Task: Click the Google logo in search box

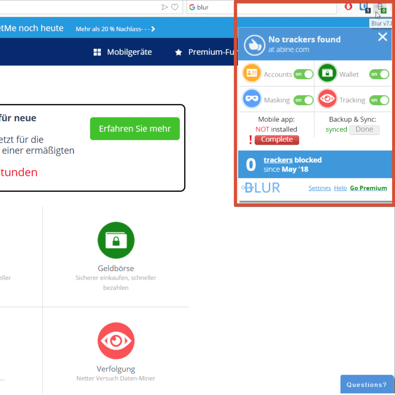Action: click(x=192, y=7)
